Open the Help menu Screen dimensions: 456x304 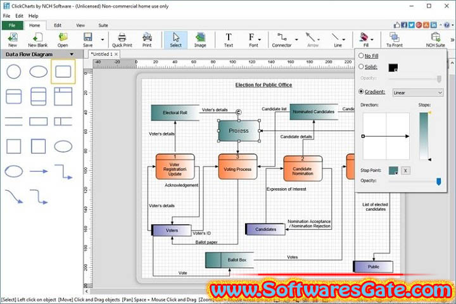coord(33,16)
